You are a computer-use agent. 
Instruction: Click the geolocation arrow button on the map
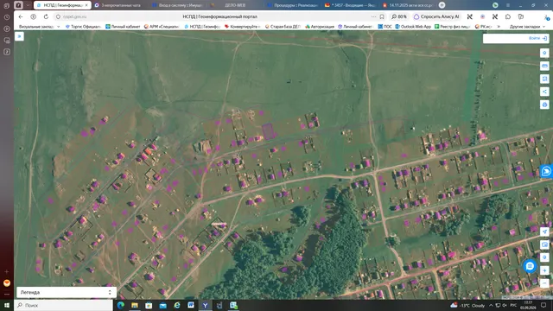point(544,232)
